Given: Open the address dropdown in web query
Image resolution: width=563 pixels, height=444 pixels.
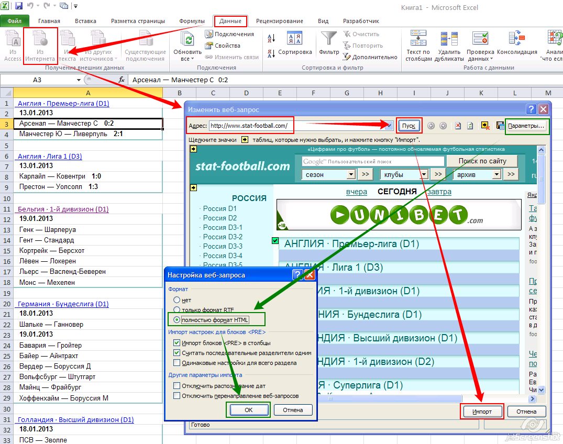Looking at the screenshot, I should point(389,126).
